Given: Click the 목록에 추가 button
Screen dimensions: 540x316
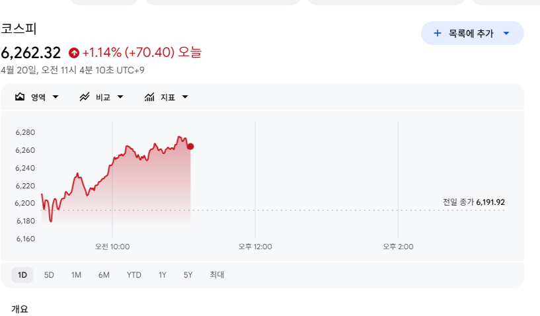Looking at the screenshot, I should point(471,33).
